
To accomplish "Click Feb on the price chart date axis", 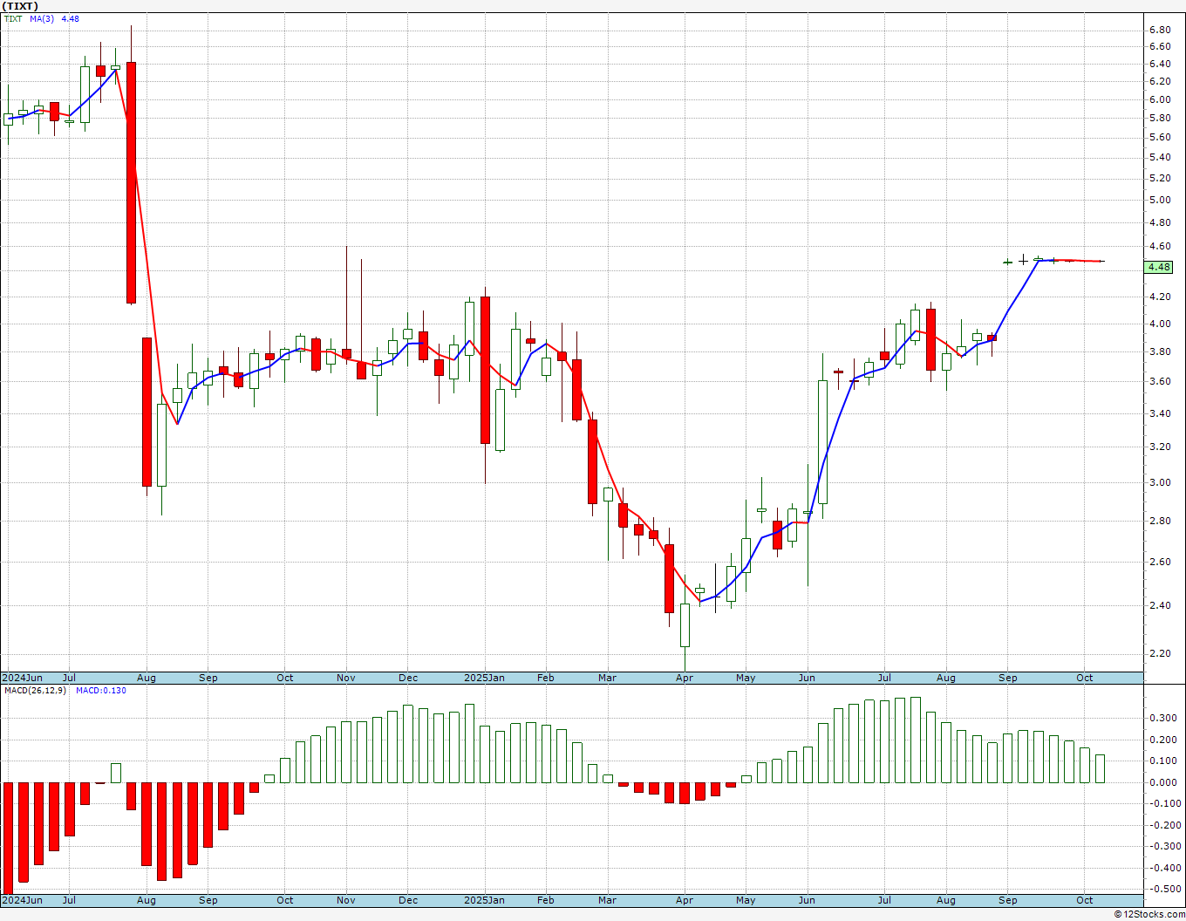I will click(546, 678).
